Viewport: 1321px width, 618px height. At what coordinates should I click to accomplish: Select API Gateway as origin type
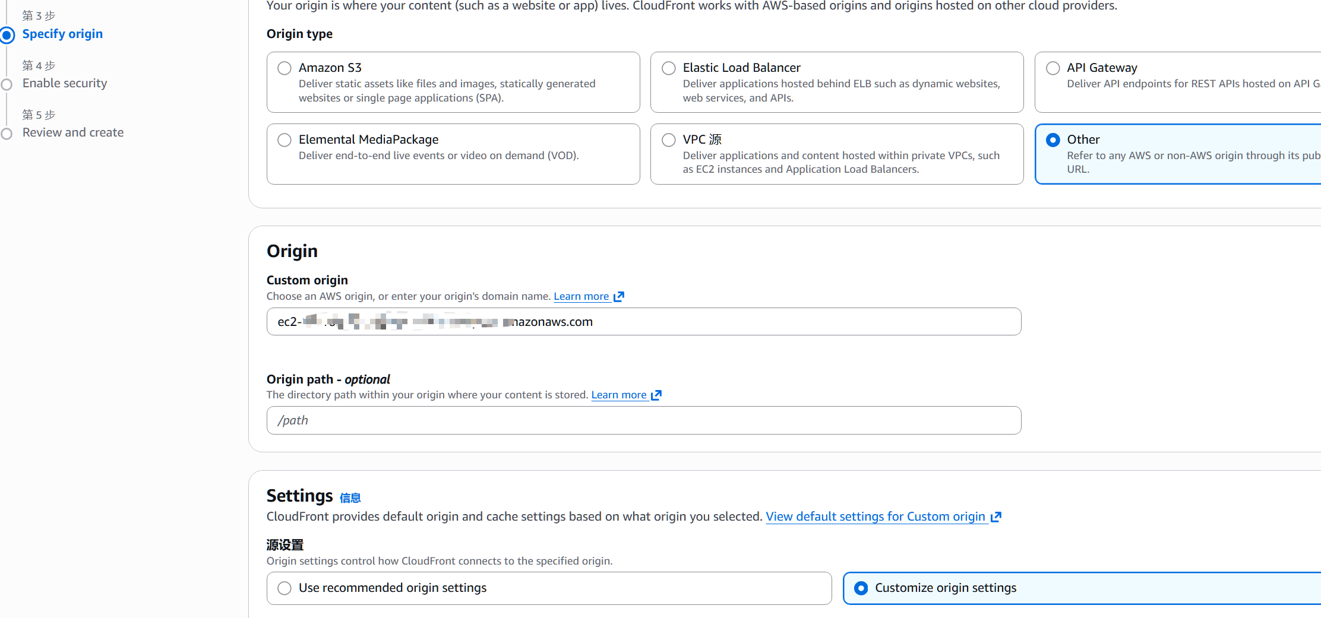(1053, 68)
